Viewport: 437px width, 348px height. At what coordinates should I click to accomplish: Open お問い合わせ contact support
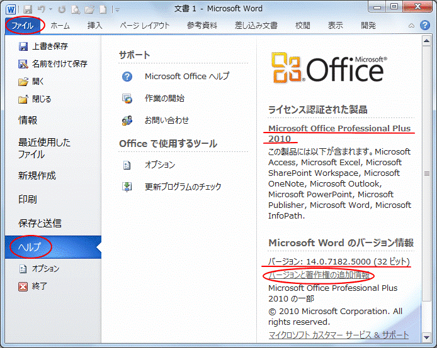pos(166,121)
